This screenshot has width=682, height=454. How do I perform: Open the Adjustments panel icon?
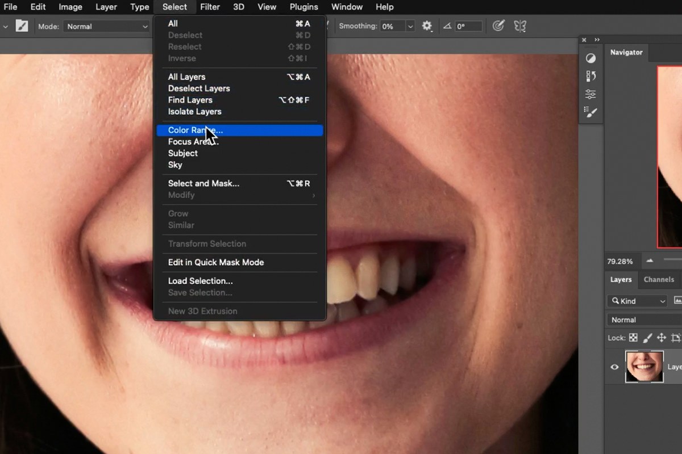(x=591, y=58)
